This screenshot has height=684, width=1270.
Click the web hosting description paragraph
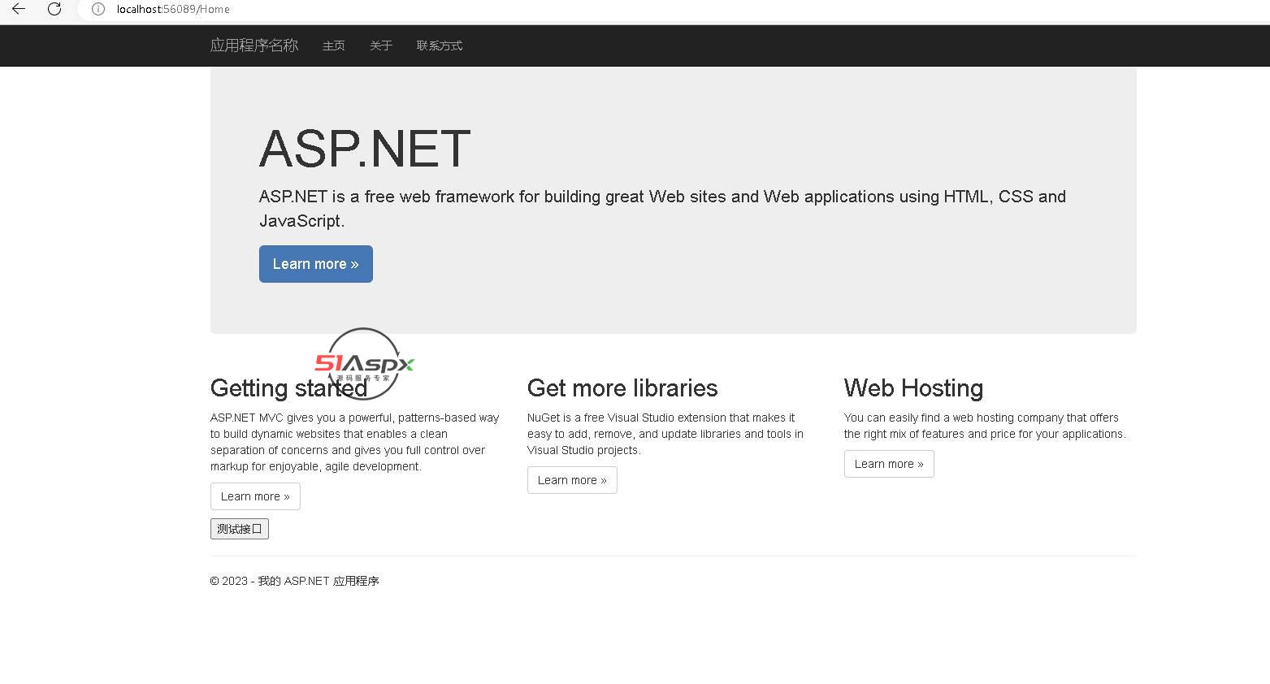(x=985, y=426)
